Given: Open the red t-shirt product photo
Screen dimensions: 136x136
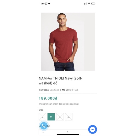Looking at the screenshot, I should [68, 42].
